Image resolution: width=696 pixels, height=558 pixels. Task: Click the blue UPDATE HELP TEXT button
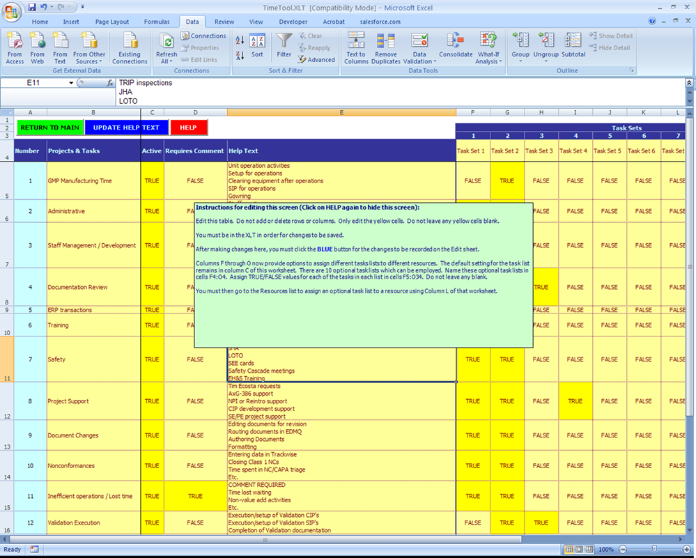[126, 127]
